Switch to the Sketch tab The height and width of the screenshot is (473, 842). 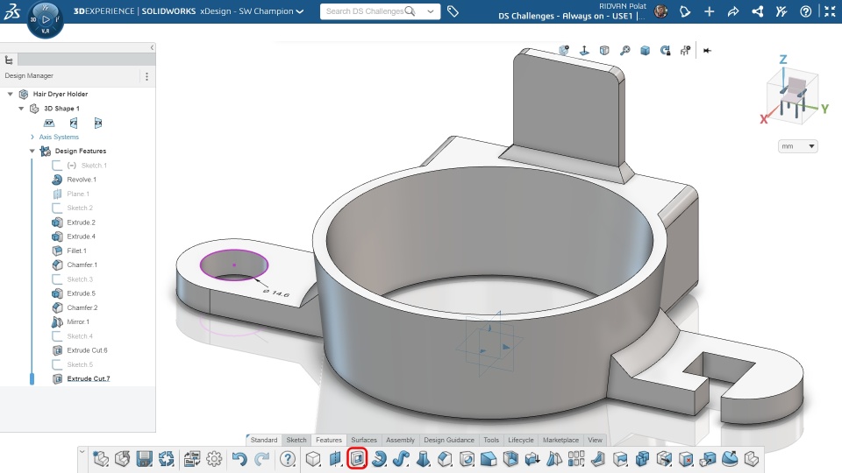296,440
